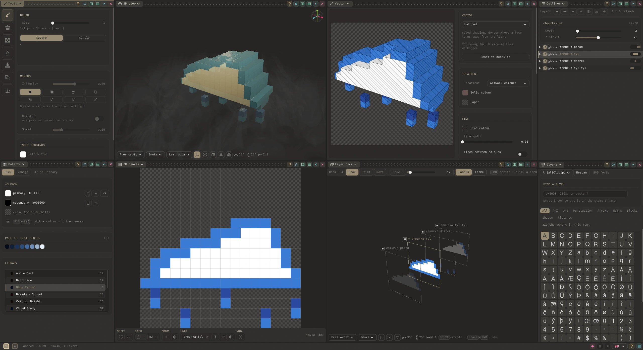Screen dimensions: 643x350
Task: Expand the chmurka-przod layer tree row
Action: click(540, 47)
